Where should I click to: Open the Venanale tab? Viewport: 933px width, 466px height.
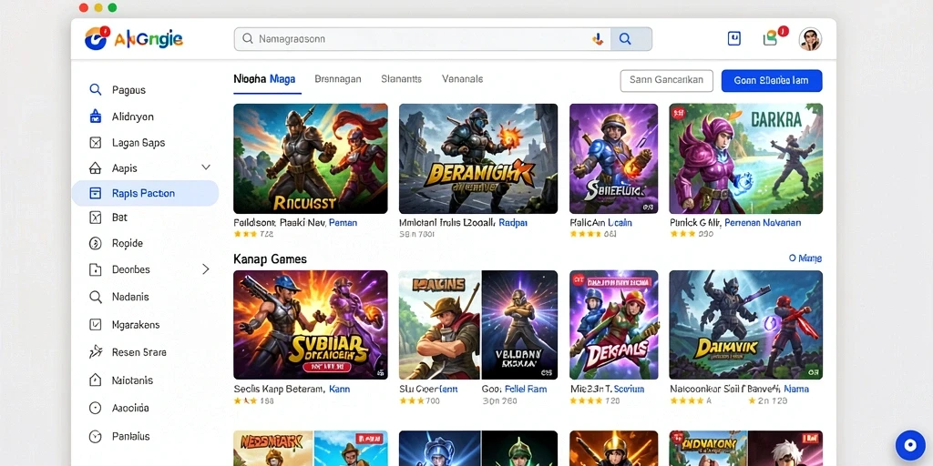(x=462, y=79)
